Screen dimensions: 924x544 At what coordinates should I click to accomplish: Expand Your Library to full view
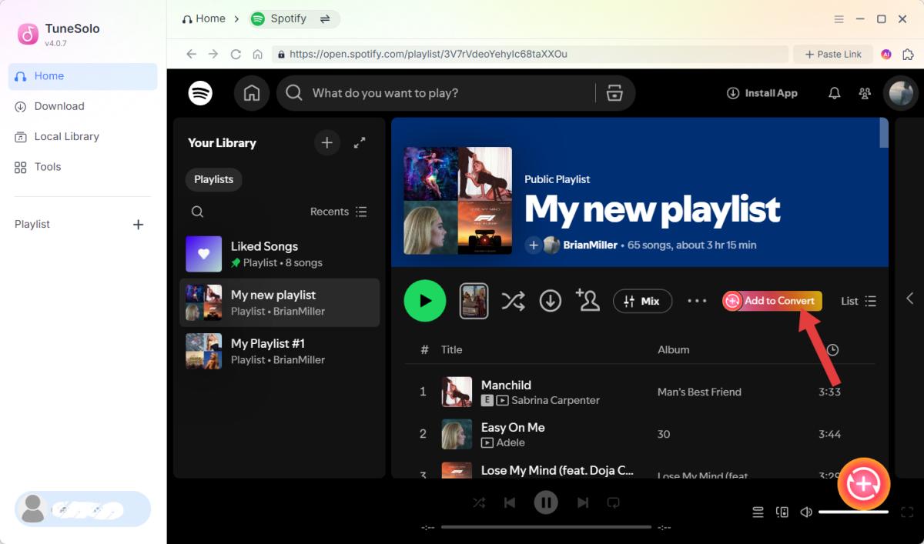pos(360,142)
